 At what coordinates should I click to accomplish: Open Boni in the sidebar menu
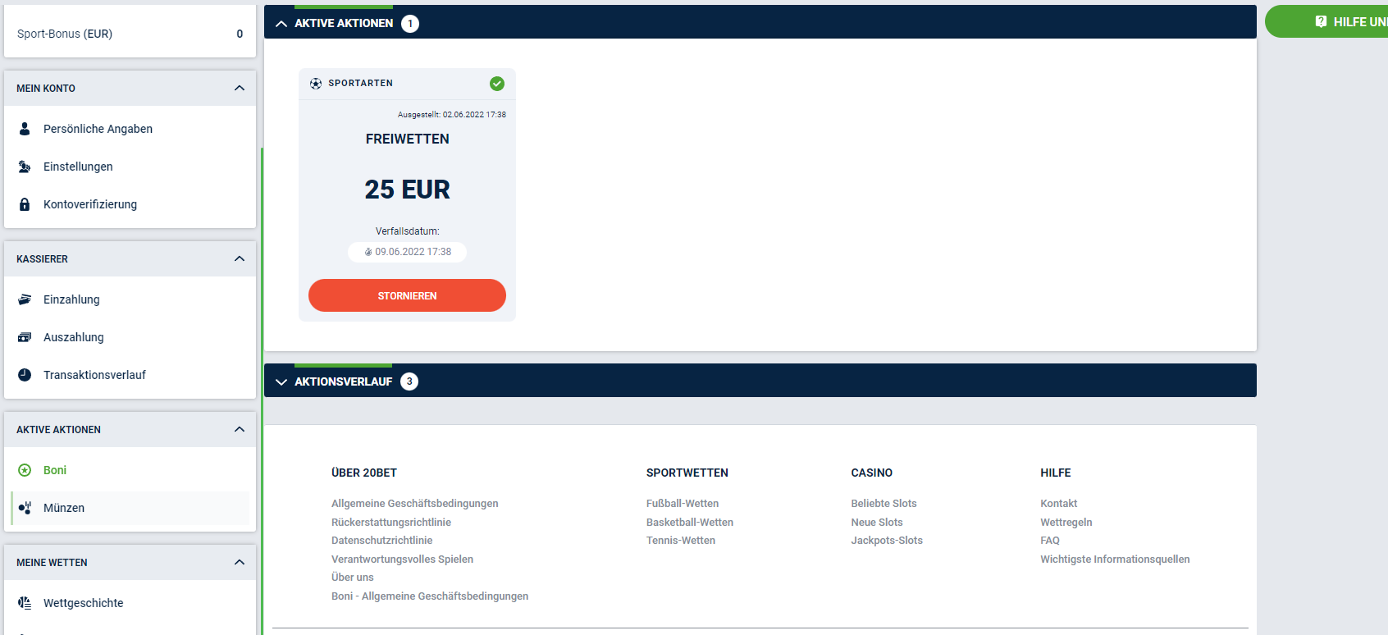coord(55,470)
